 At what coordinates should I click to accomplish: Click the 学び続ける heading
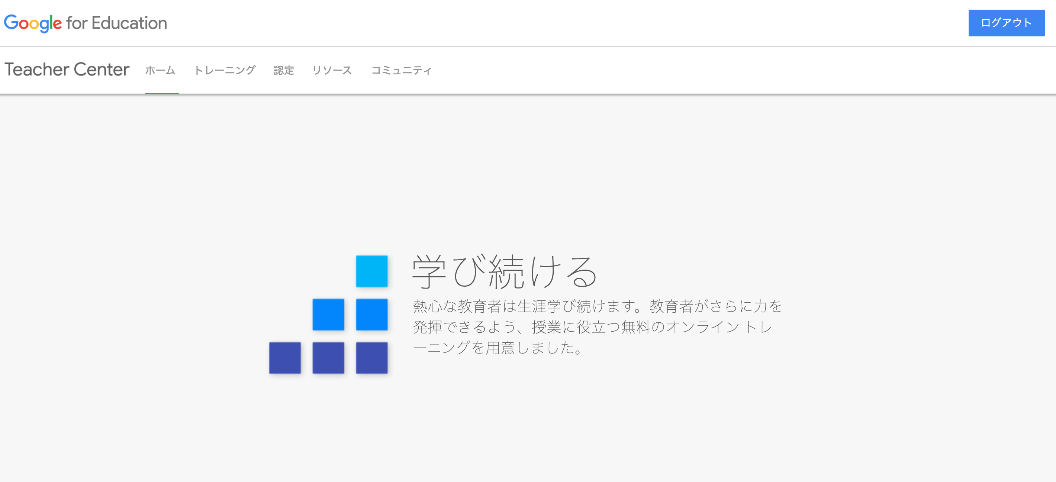505,271
